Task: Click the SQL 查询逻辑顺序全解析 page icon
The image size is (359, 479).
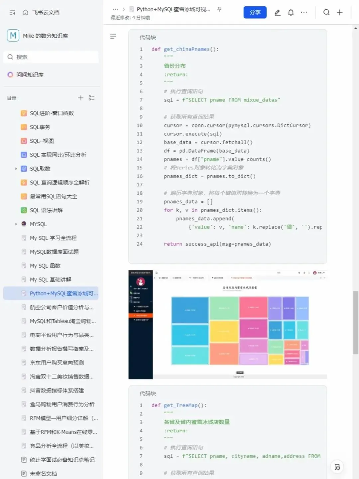Action: coord(24,182)
